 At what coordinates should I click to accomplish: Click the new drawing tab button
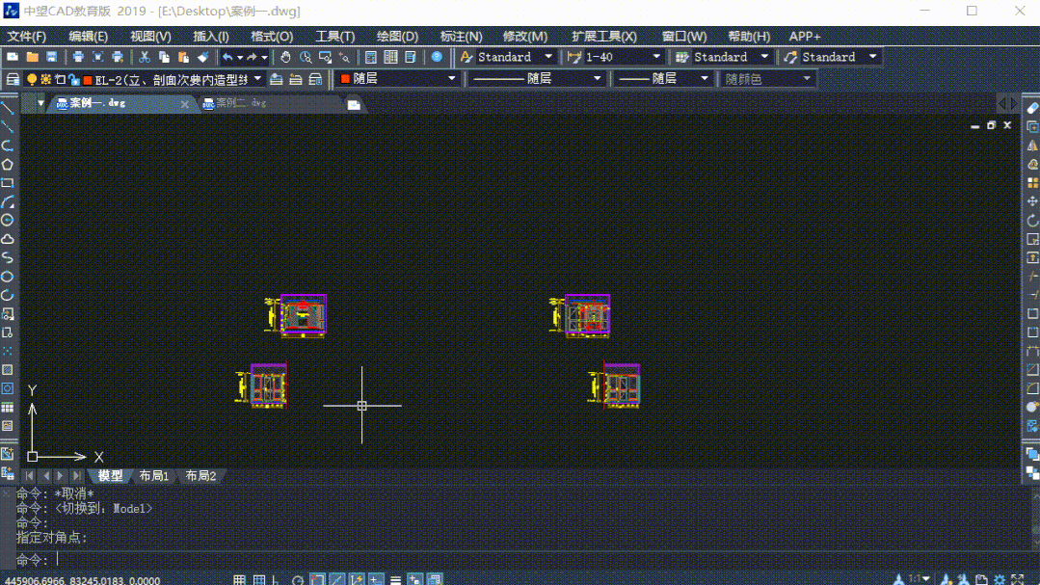[354, 104]
